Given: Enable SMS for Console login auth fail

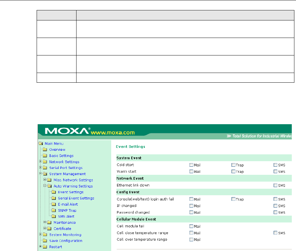Looking at the screenshot, I should pyautogui.click(x=276, y=199).
